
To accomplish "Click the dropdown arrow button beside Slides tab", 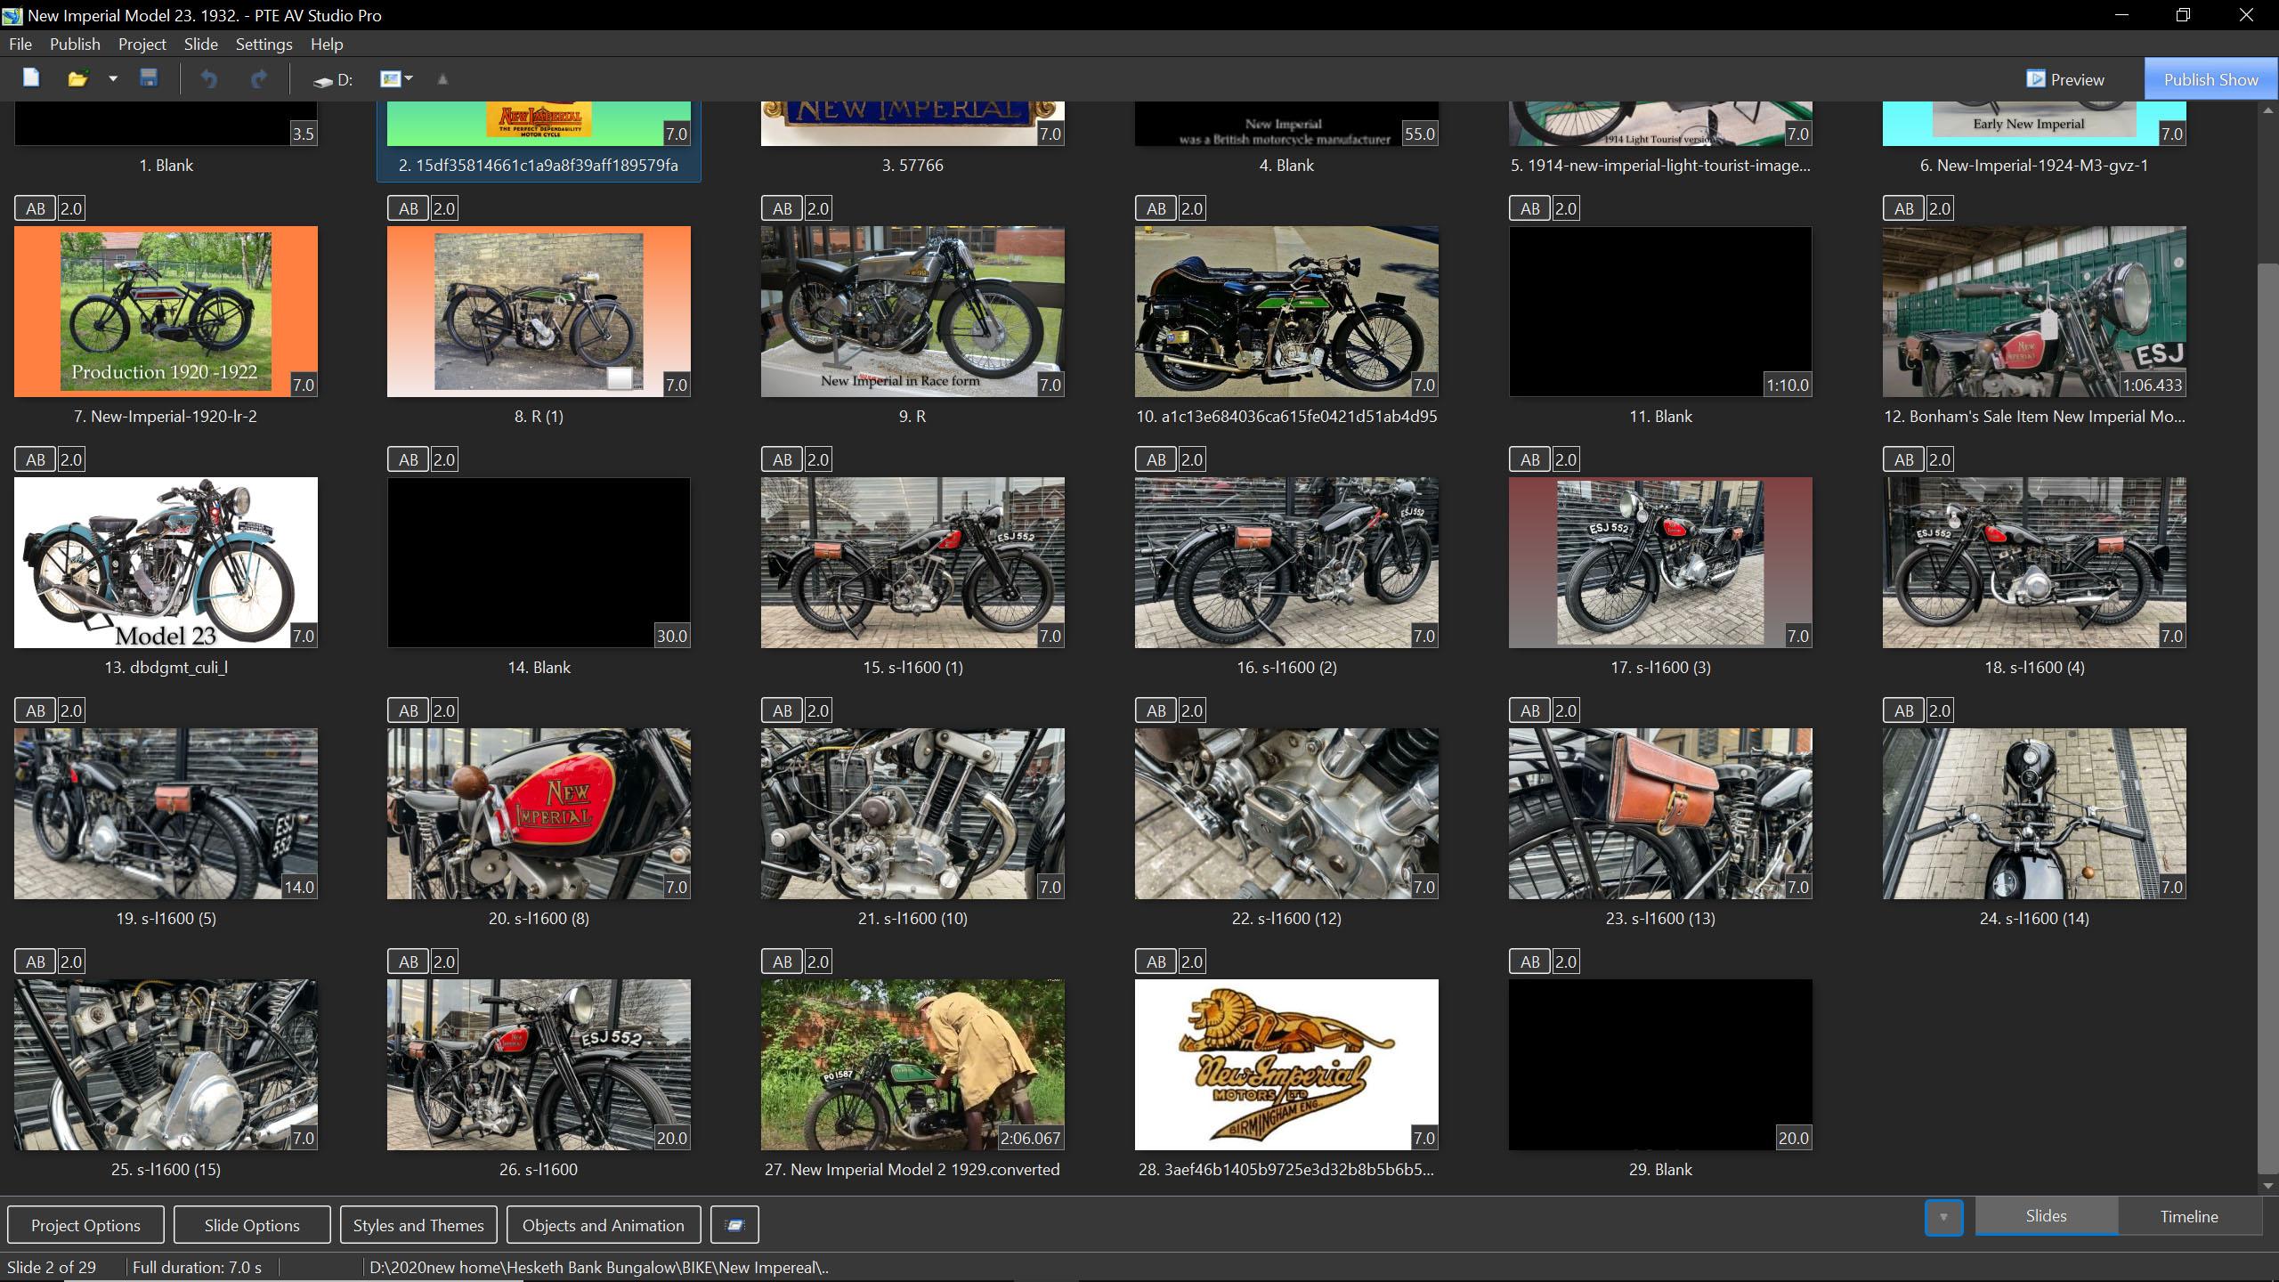I will pyautogui.click(x=1943, y=1217).
